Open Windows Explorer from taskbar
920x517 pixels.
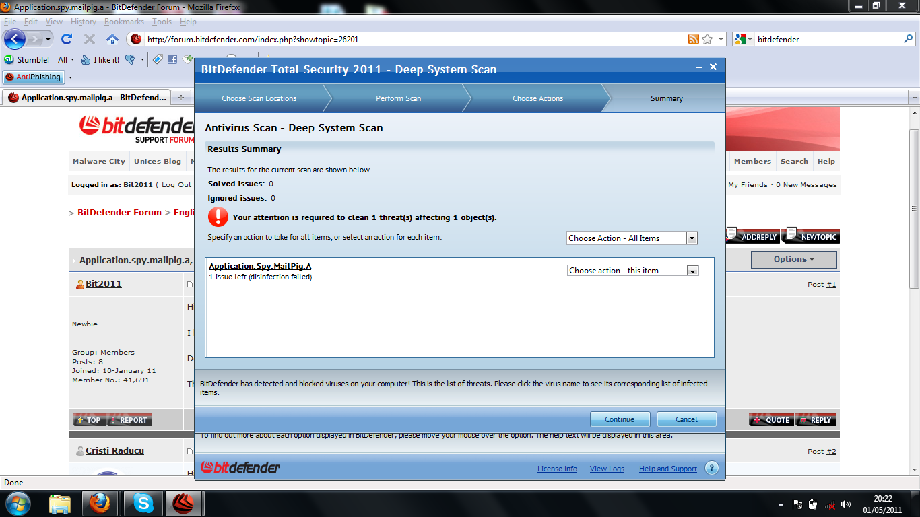61,503
